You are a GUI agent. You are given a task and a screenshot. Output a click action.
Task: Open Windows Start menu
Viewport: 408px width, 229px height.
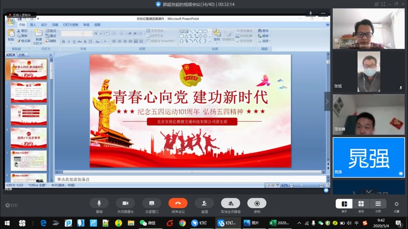coord(7,223)
